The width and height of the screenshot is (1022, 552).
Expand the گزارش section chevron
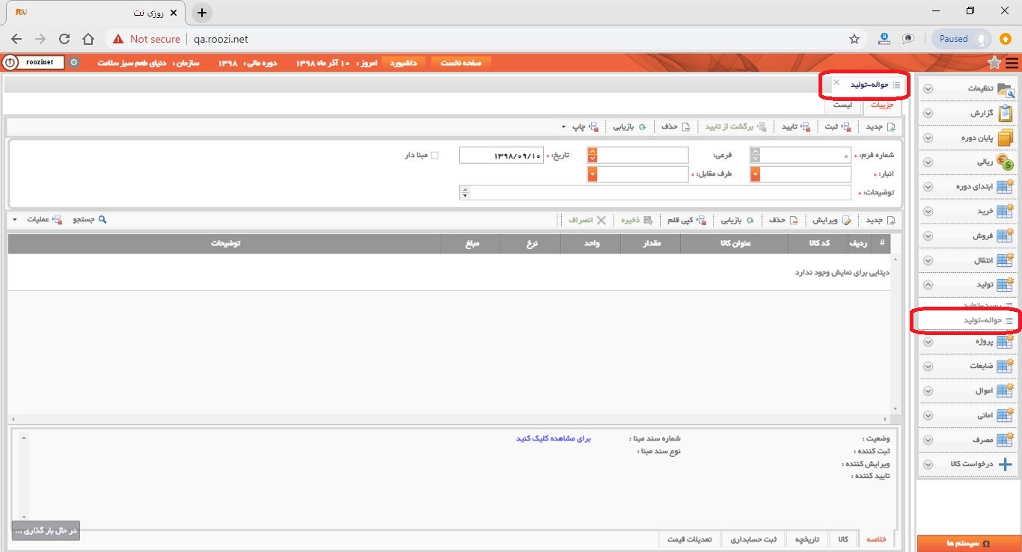tap(928, 114)
